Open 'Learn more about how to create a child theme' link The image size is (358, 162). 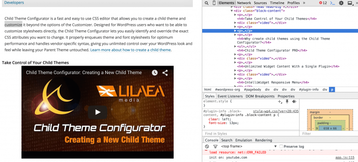[130, 50]
